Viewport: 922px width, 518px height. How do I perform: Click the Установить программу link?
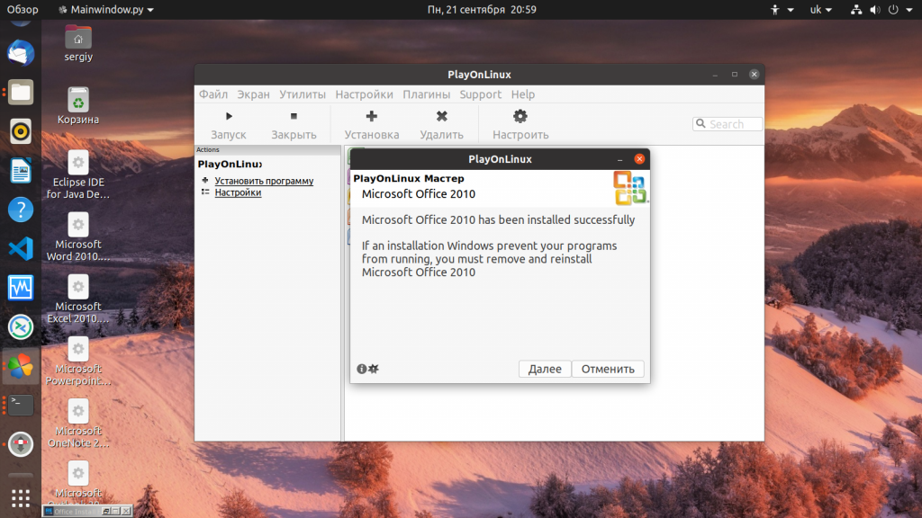[x=264, y=181]
